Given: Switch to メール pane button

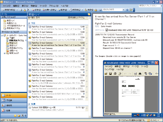Looking at the screenshot, I should click(x=14, y=95).
